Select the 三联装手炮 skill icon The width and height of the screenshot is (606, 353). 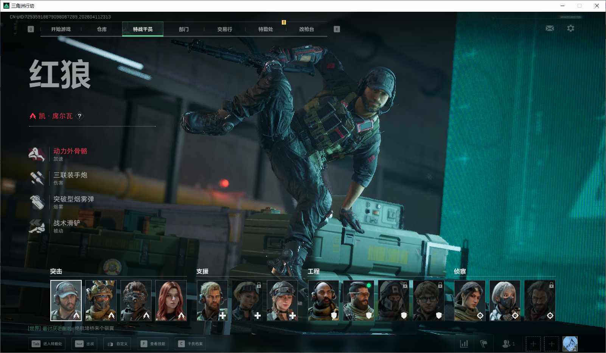[x=37, y=178]
